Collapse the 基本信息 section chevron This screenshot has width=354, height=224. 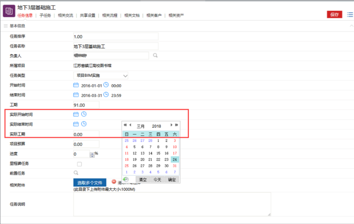(x=351, y=26)
